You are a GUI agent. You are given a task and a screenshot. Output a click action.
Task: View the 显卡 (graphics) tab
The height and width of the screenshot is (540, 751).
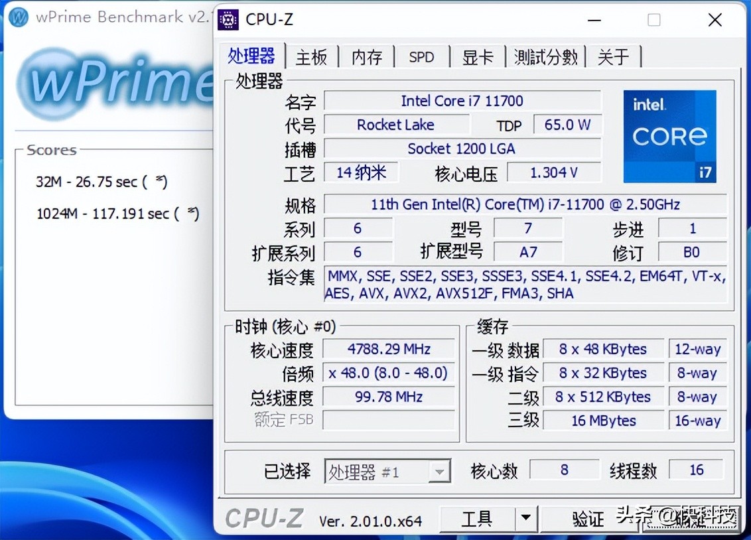[478, 58]
